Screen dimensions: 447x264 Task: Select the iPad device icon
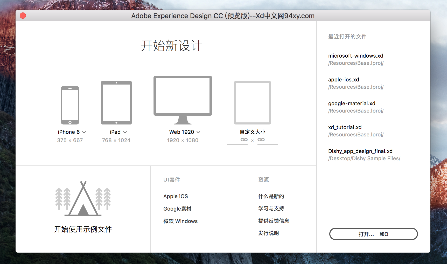(x=116, y=102)
